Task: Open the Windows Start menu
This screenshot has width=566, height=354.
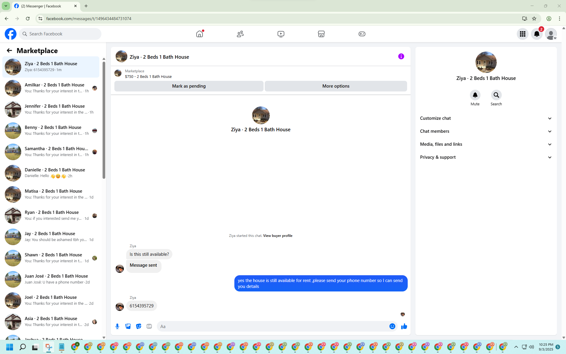Action: coord(9,347)
